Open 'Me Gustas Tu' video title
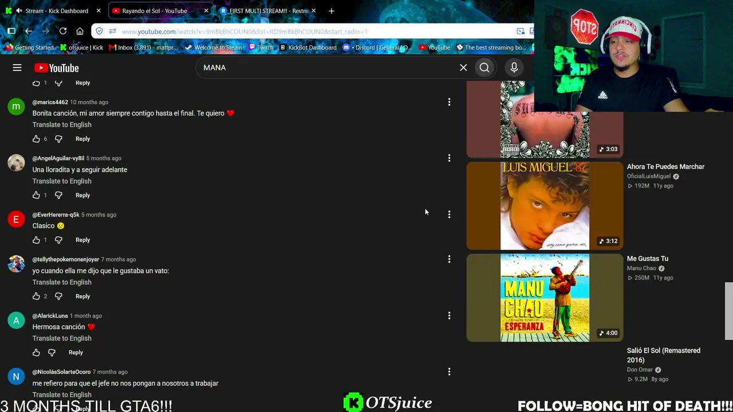733x412 pixels. pyautogui.click(x=648, y=259)
